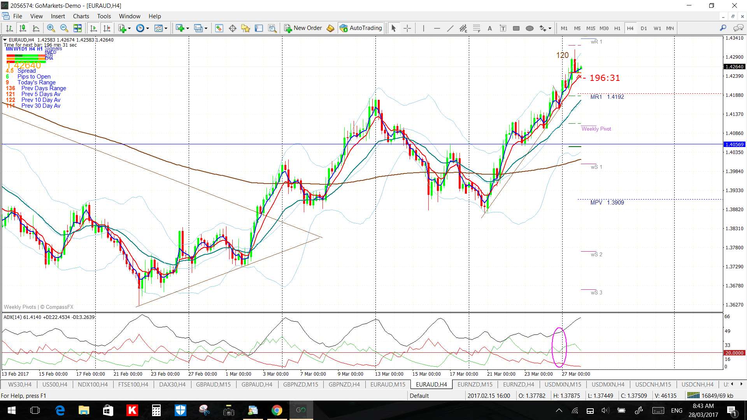
Task: Open the periods clock dropdown
Action: (x=142, y=28)
